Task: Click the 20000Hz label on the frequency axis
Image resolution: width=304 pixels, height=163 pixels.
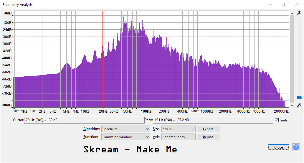Action: 281,111
